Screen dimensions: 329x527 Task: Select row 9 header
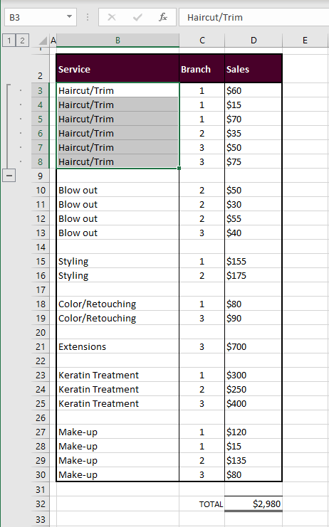(41, 176)
